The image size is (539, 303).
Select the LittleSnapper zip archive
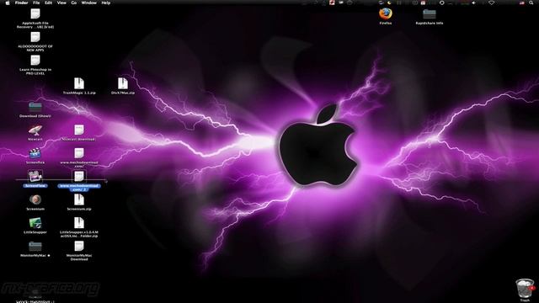pos(79,223)
